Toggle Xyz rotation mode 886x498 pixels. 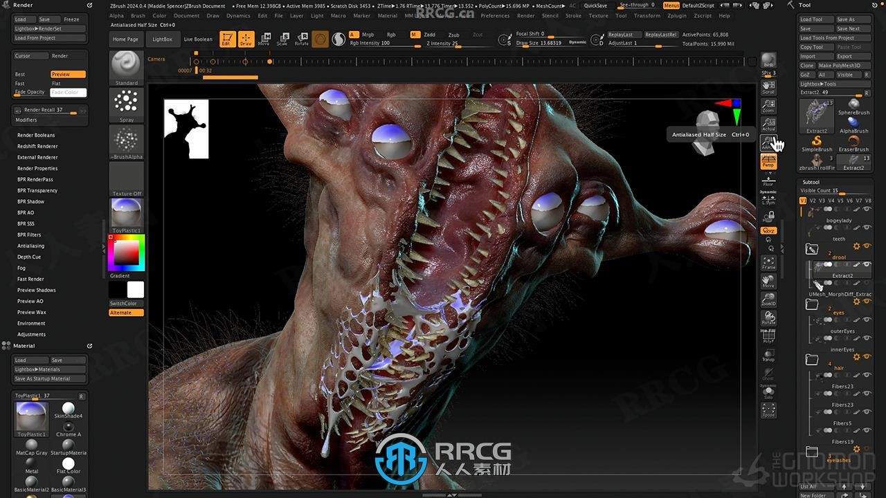(x=768, y=230)
